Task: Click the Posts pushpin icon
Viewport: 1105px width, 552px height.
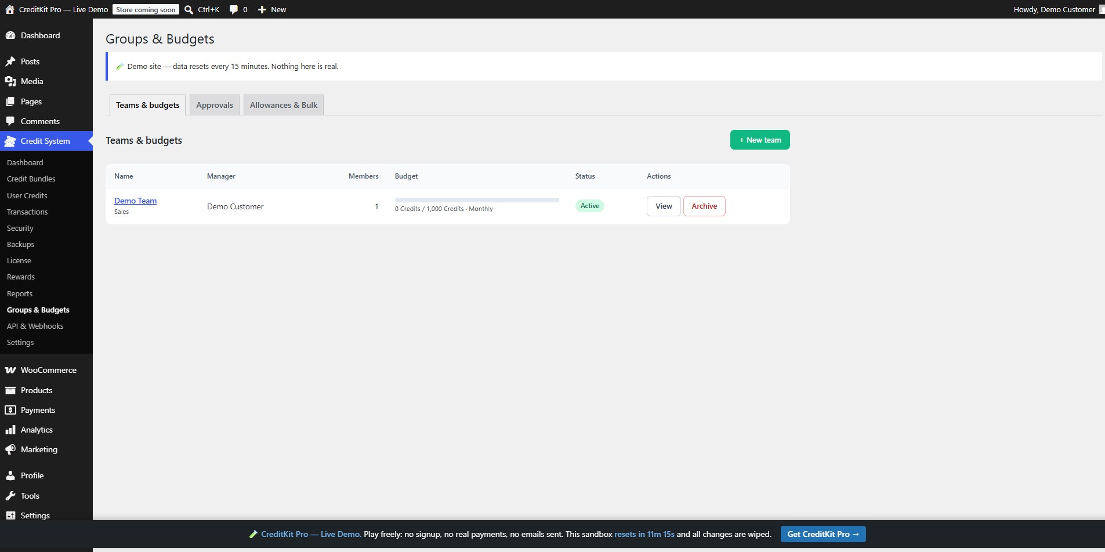Action: point(10,61)
